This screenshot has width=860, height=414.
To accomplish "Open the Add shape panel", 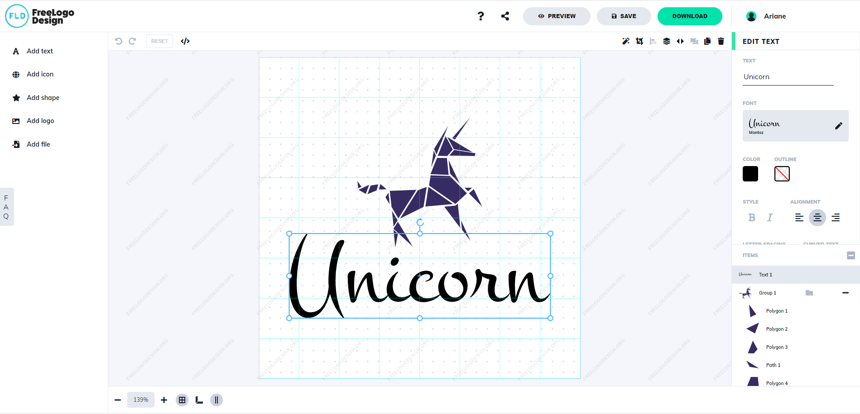I will (x=43, y=97).
